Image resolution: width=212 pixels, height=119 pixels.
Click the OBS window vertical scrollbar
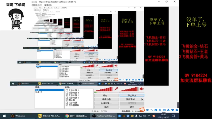(x=178, y=105)
